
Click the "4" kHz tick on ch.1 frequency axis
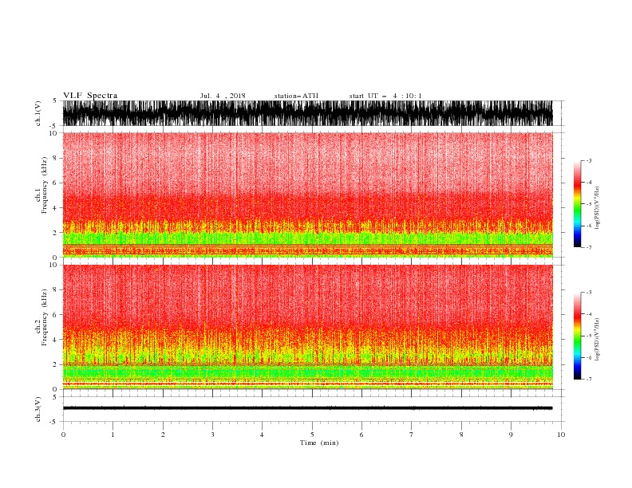[55, 208]
